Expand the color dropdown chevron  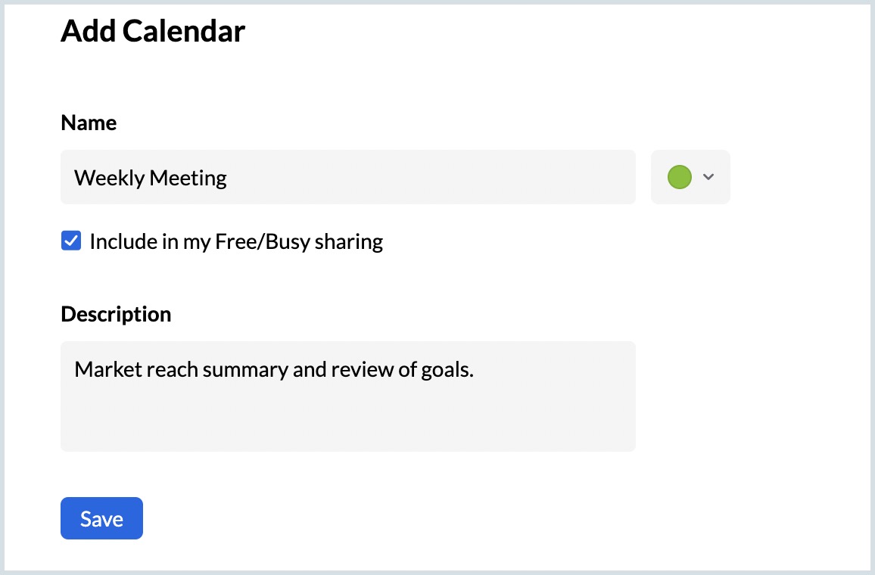[x=708, y=177]
